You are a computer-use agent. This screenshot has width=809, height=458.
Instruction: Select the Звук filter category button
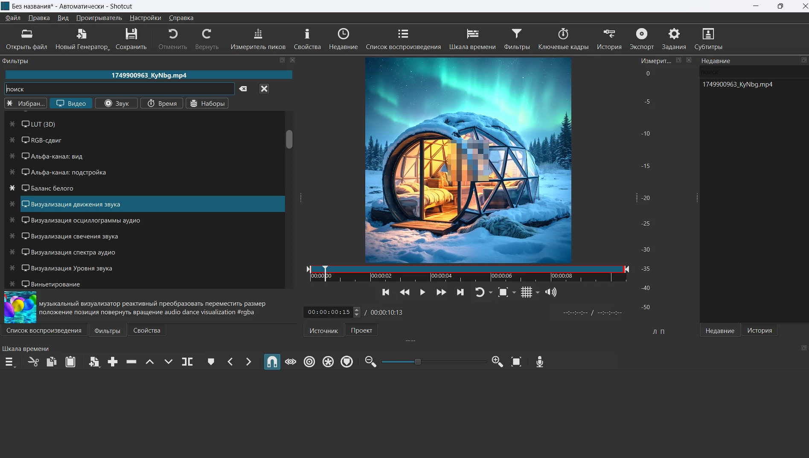116,104
